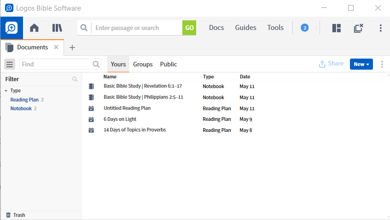
Task: Click Notebook type cell for Revelation row
Action: pos(213,86)
